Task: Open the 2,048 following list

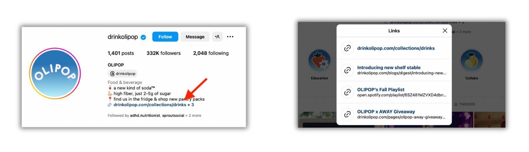Action: 211,53
